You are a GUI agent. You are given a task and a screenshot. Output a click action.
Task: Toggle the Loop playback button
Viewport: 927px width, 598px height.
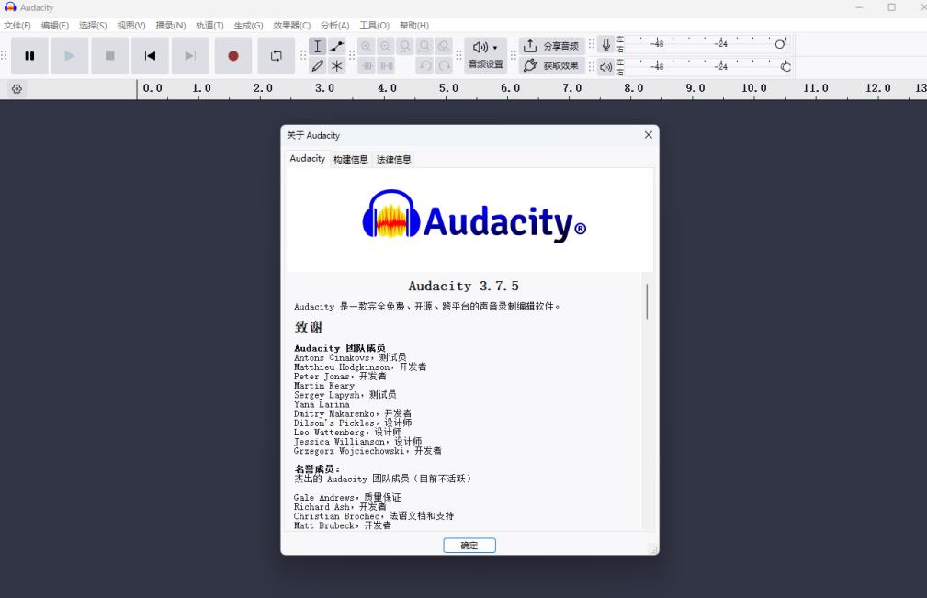pyautogui.click(x=277, y=55)
